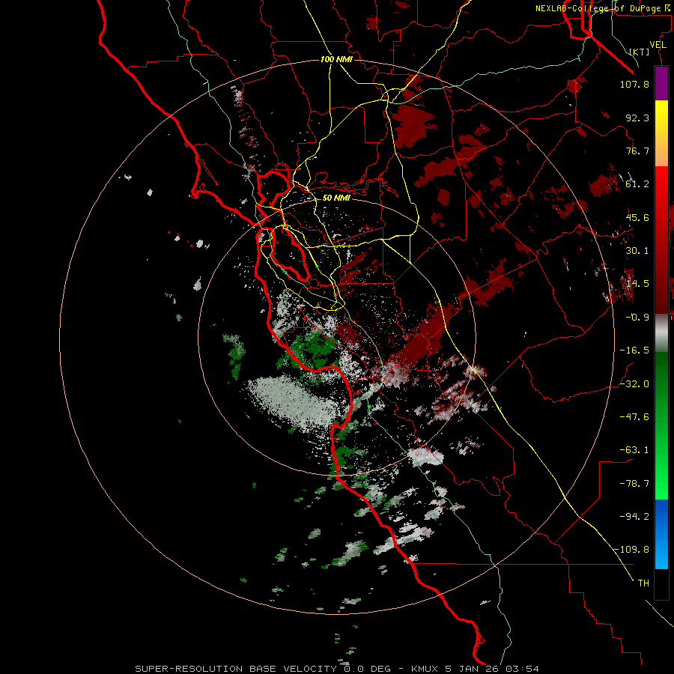Click the -0.9 velocity scale value
This screenshot has height=674, width=674.
click(x=637, y=318)
